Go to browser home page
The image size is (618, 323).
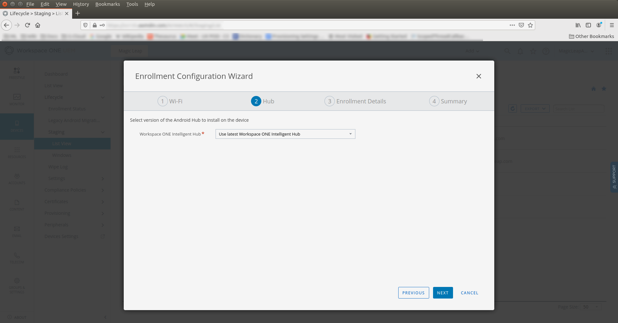tap(38, 25)
